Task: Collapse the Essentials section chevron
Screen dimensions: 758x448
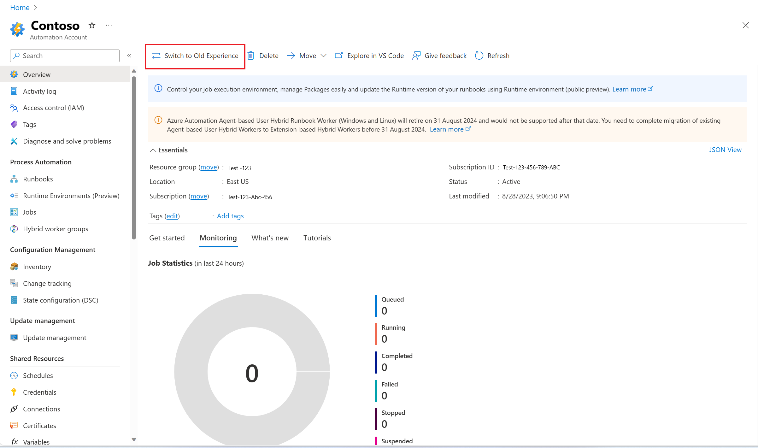Action: tap(153, 150)
